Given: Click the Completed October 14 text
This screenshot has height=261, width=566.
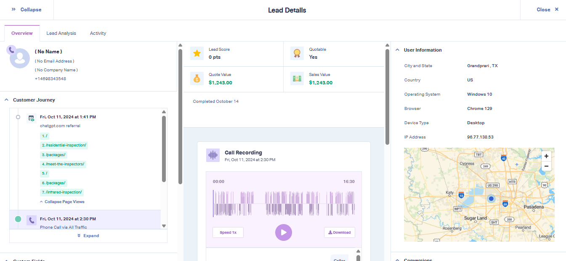Looking at the screenshot, I should click(216, 102).
